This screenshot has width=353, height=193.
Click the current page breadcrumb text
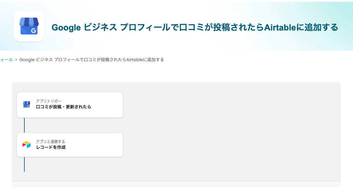(91, 60)
